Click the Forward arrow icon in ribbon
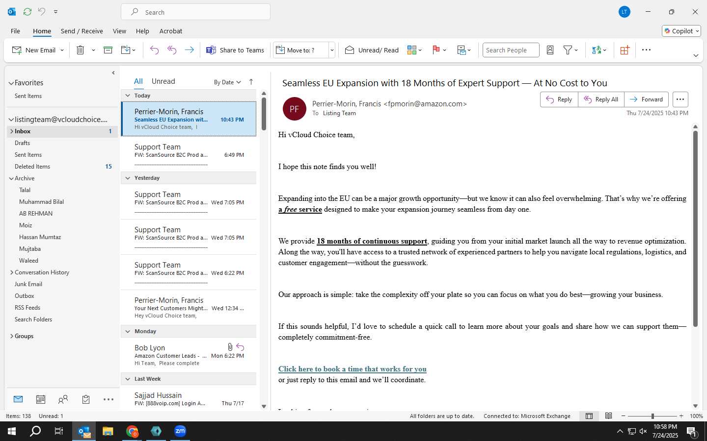Screen dimensions: 707x441 tap(189, 50)
